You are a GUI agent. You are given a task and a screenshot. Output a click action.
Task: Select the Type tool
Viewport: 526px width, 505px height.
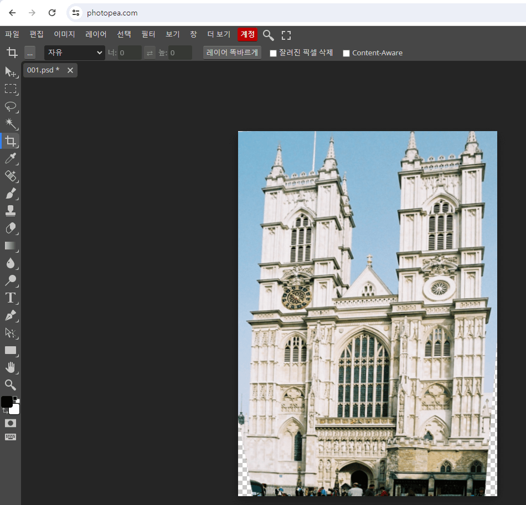11,298
